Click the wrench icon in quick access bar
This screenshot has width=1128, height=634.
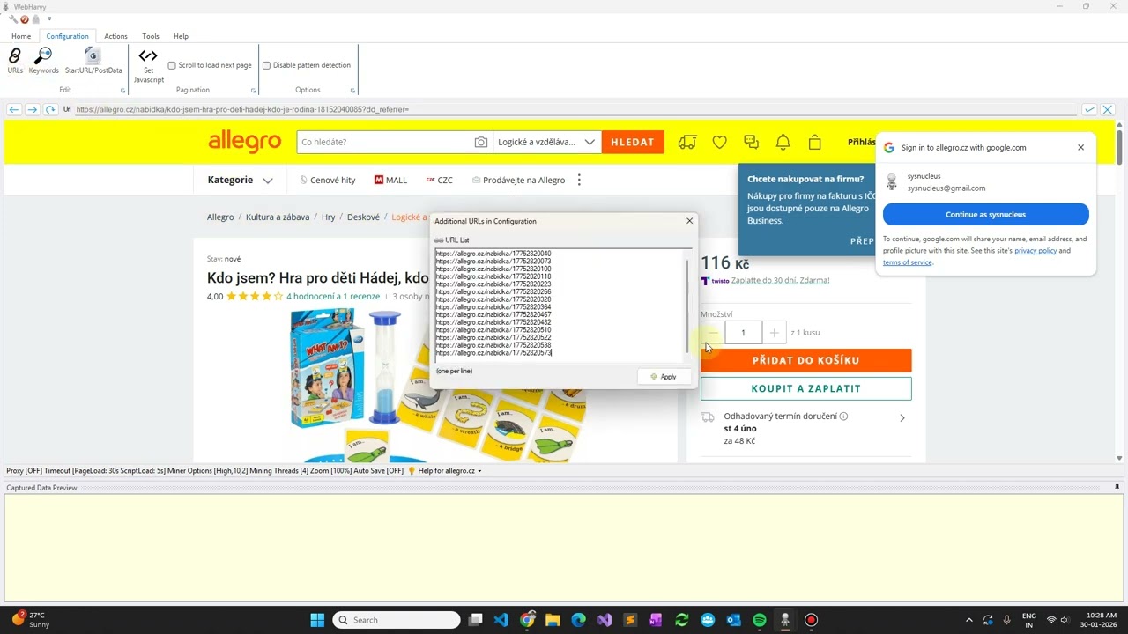[12, 18]
